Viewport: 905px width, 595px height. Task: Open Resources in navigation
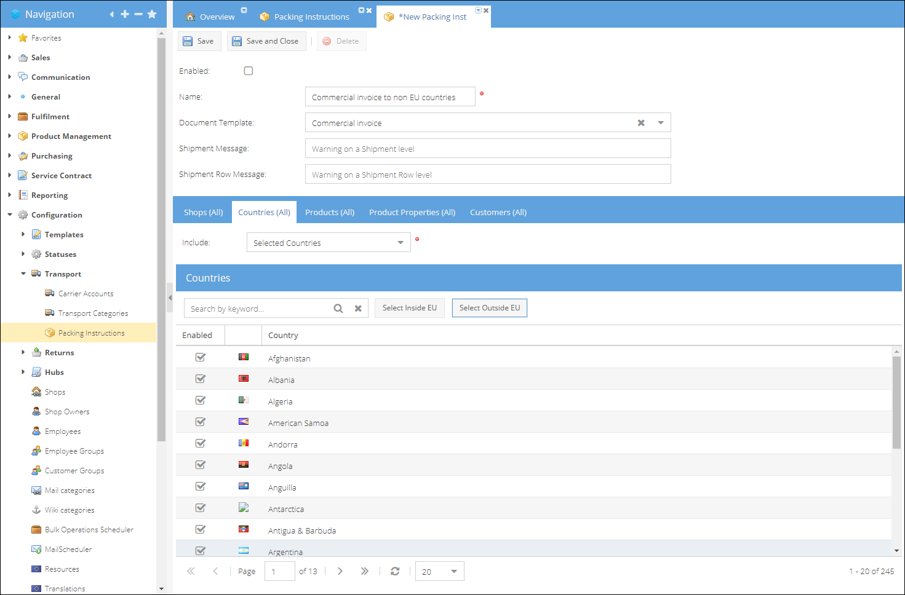point(55,569)
